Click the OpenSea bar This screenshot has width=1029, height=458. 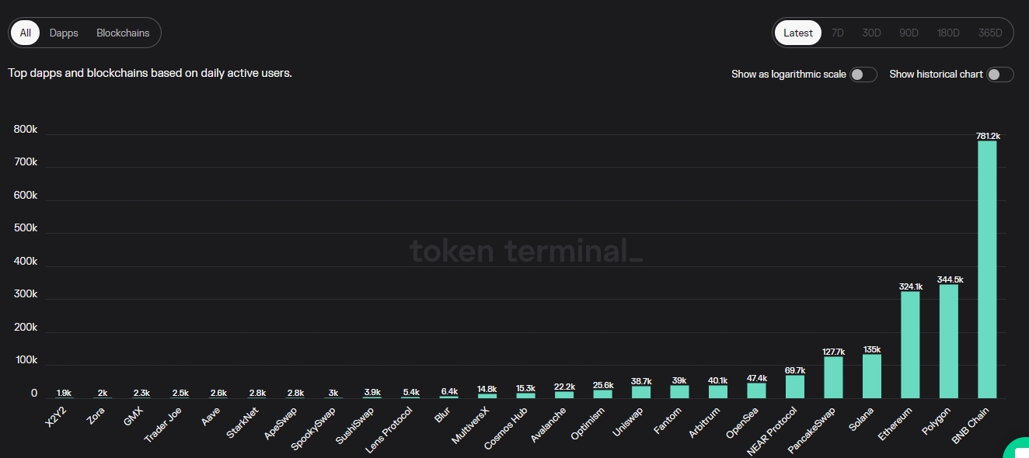pyautogui.click(x=756, y=390)
